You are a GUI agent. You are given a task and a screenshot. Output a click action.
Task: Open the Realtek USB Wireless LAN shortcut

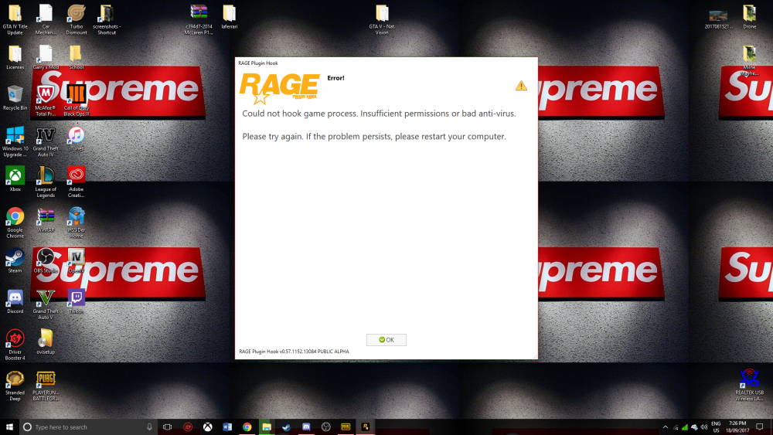click(749, 384)
